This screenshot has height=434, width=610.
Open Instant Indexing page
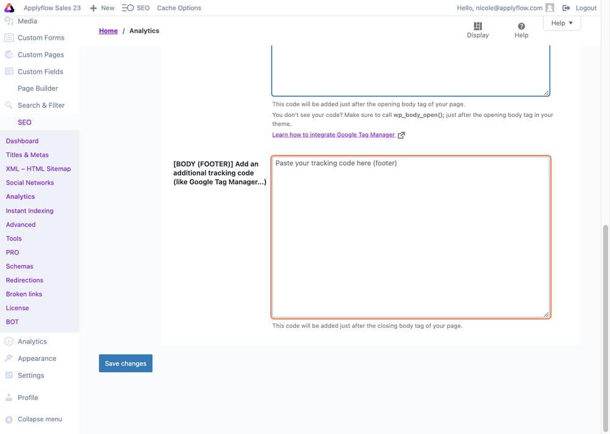[29, 211]
